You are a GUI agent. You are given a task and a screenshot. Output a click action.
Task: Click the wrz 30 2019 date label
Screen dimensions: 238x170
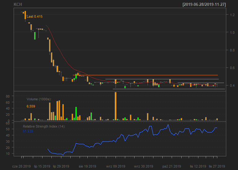point(143,166)
